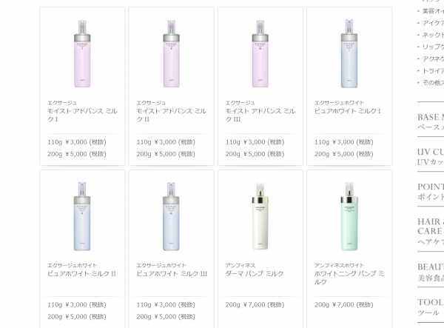Open the UV CUT sidebar category

click(431, 157)
